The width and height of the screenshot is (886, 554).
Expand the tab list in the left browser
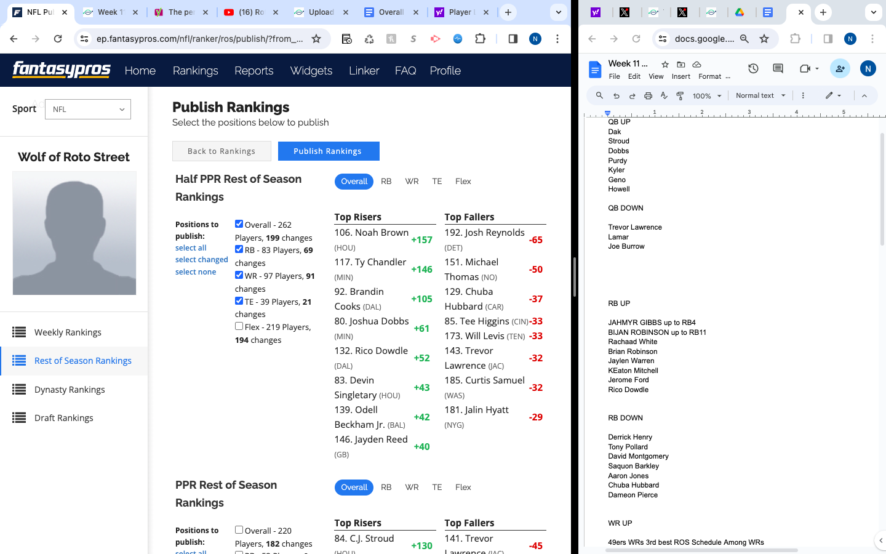point(559,12)
